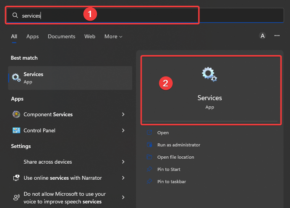Click the Control Panel icon

16,130
